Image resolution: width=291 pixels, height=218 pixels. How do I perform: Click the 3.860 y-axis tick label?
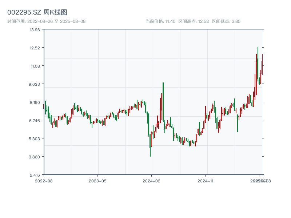[35, 157]
